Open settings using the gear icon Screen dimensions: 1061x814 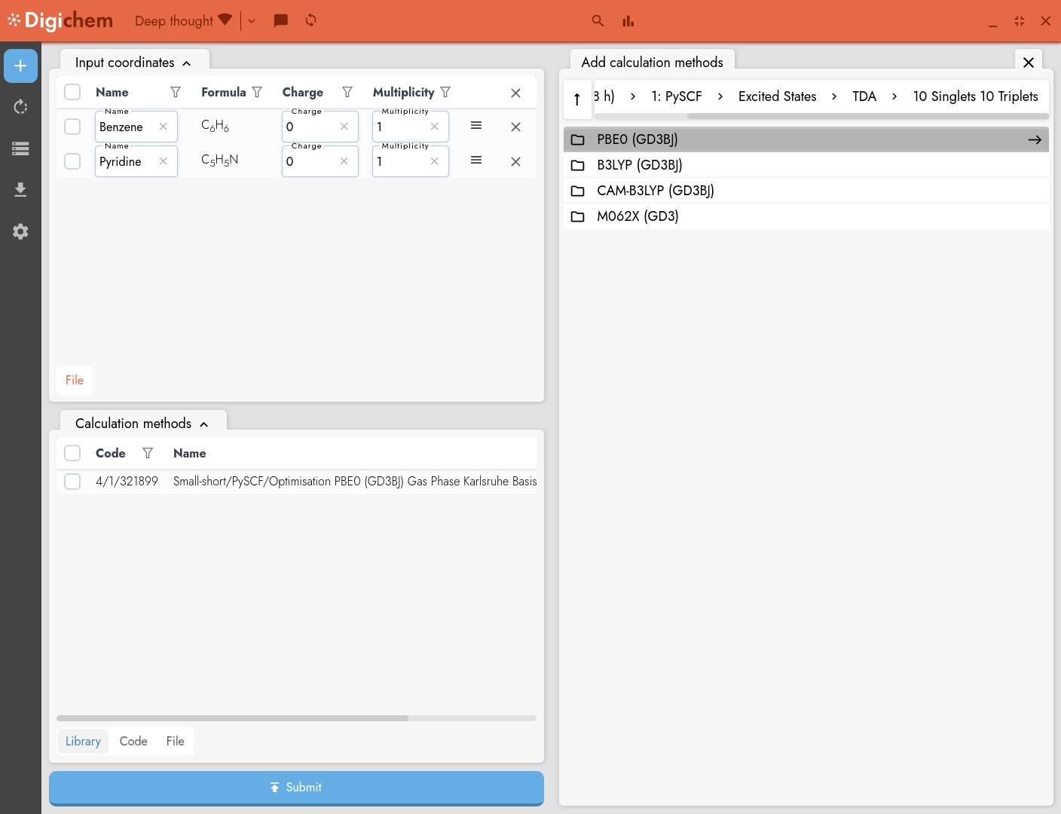click(x=20, y=231)
